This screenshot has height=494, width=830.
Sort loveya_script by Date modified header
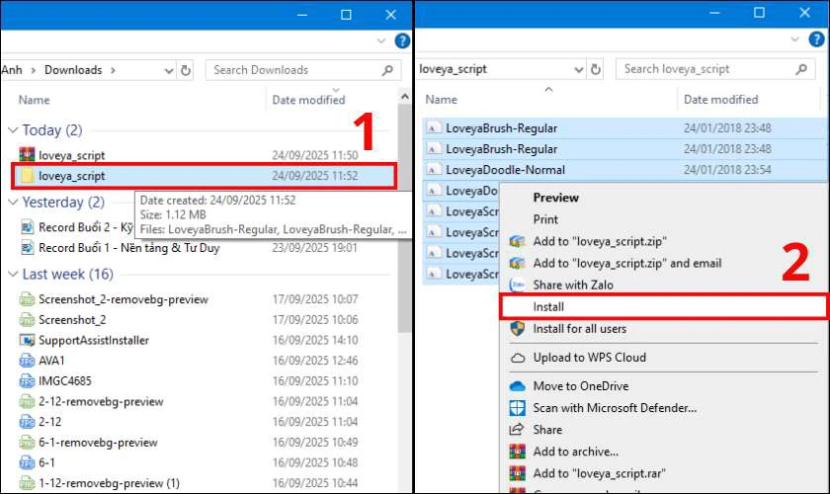(721, 99)
